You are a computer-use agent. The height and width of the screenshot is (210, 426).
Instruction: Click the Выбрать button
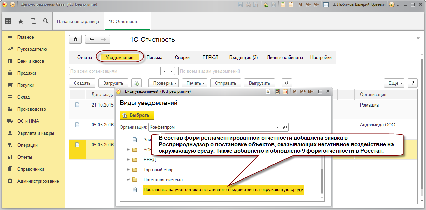pyautogui.click(x=137, y=115)
